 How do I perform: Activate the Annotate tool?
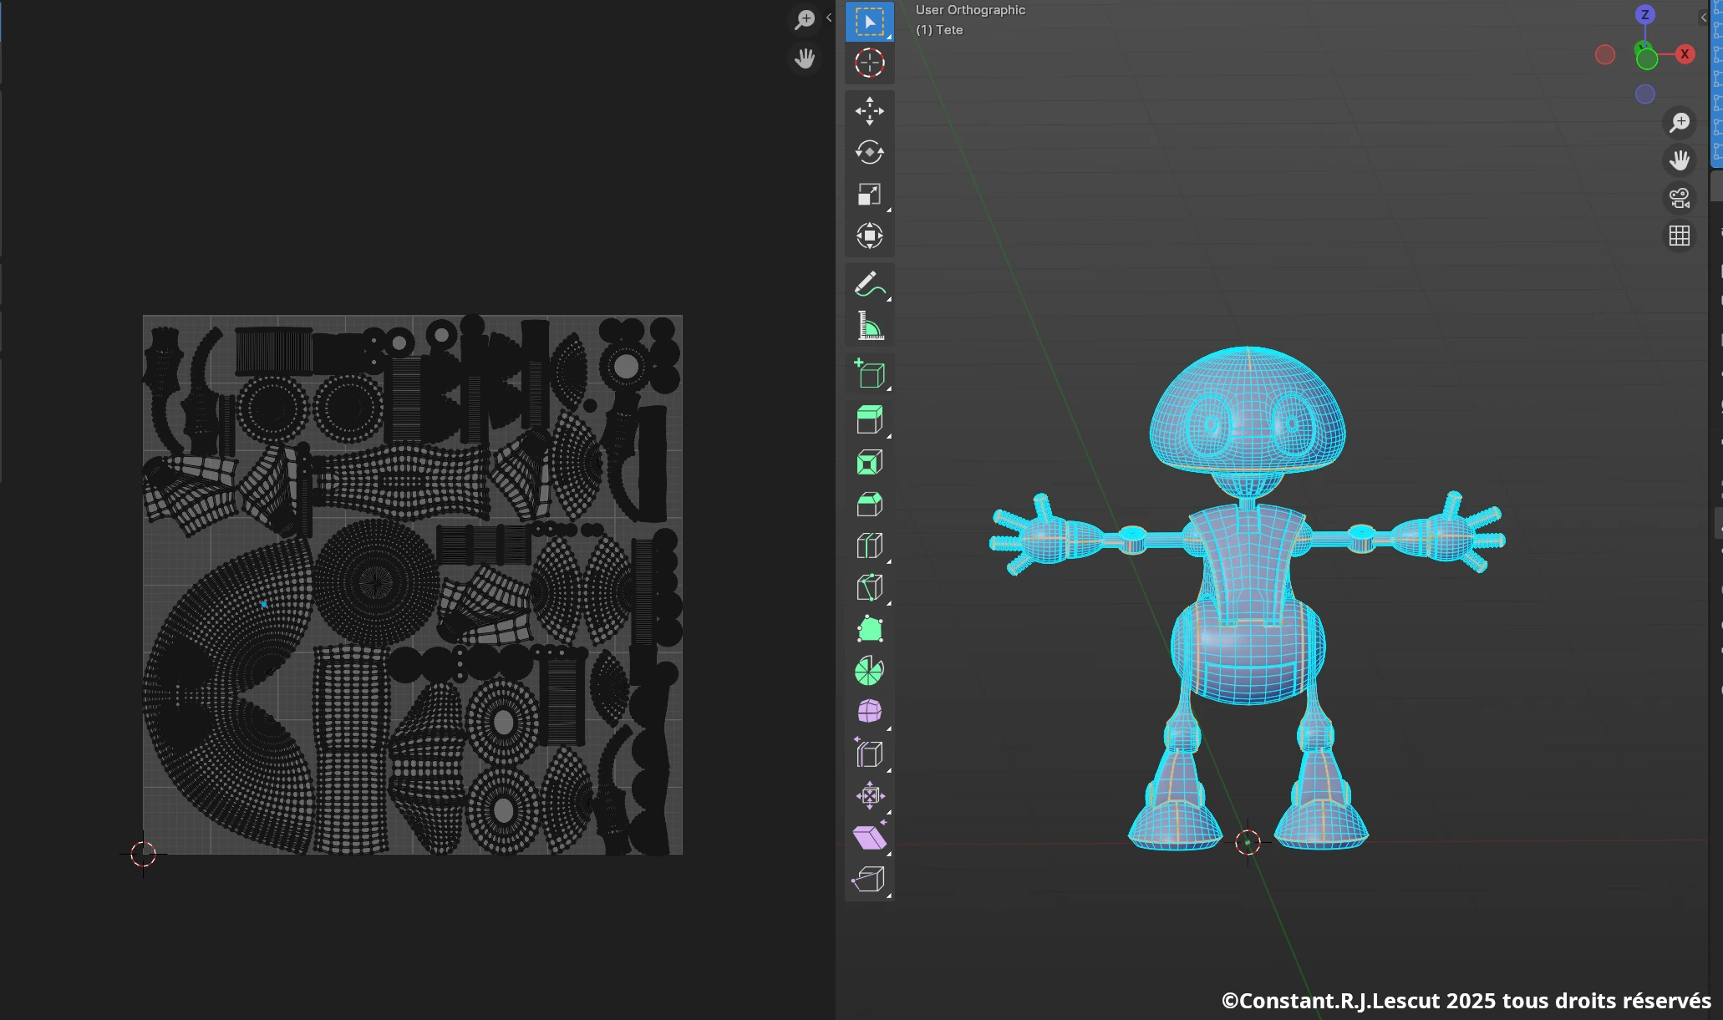870,283
